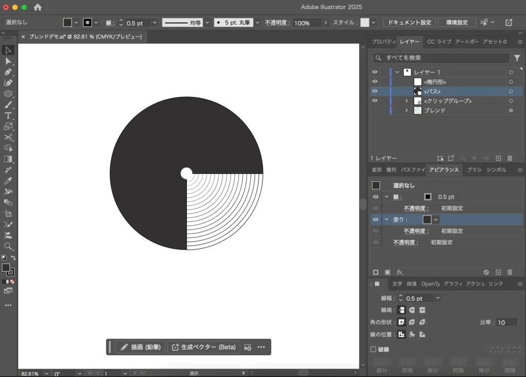Pick the Pen tool in the toolbar
526x377 pixels.
[x=8, y=71]
